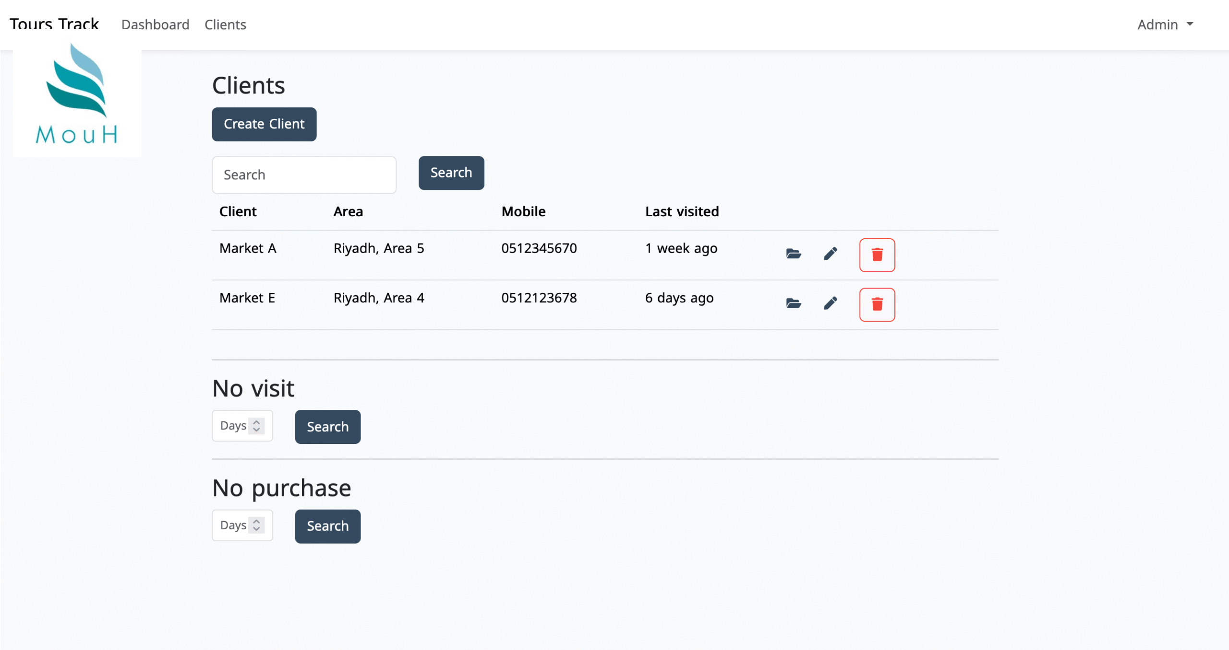Click Search button under No purchase
This screenshot has height=650, width=1229.
pos(327,526)
